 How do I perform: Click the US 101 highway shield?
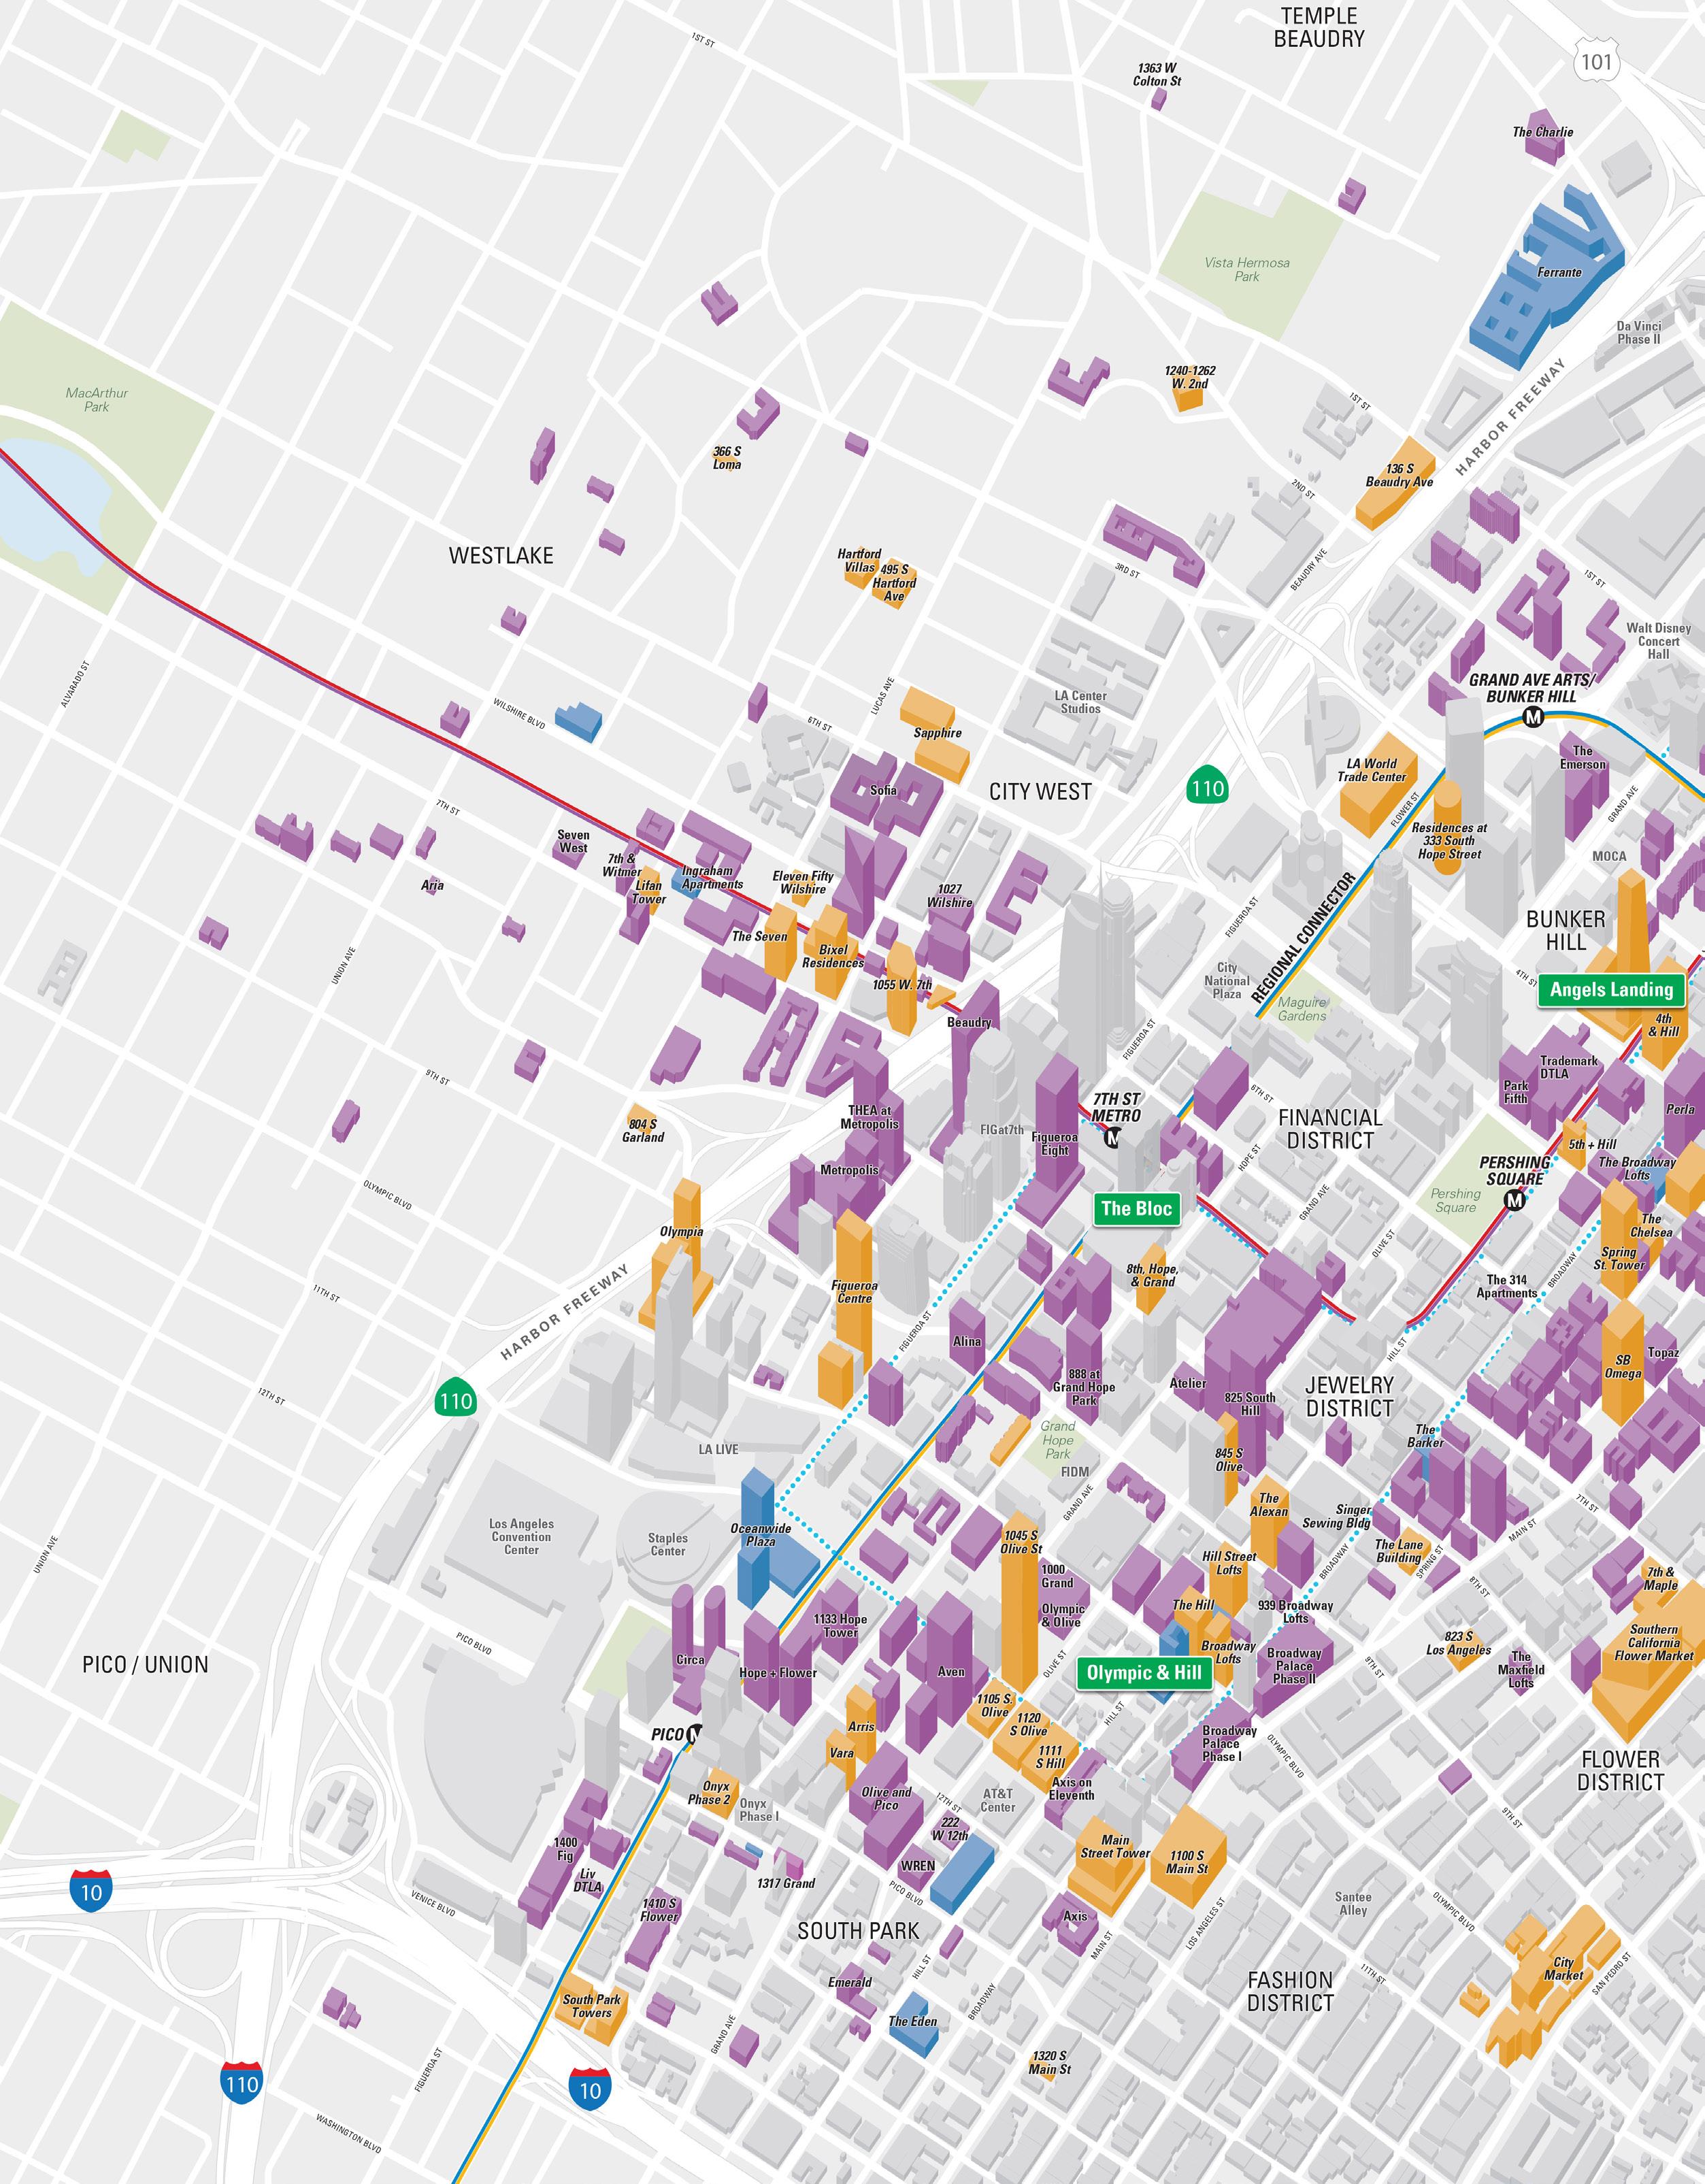pyautogui.click(x=1596, y=62)
